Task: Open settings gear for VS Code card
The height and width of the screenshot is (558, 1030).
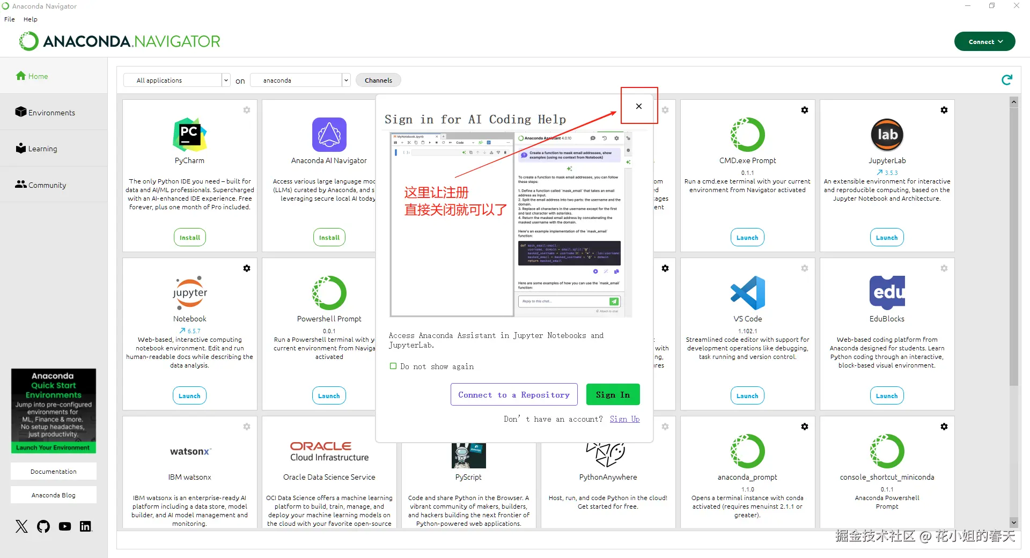Action: (x=805, y=268)
